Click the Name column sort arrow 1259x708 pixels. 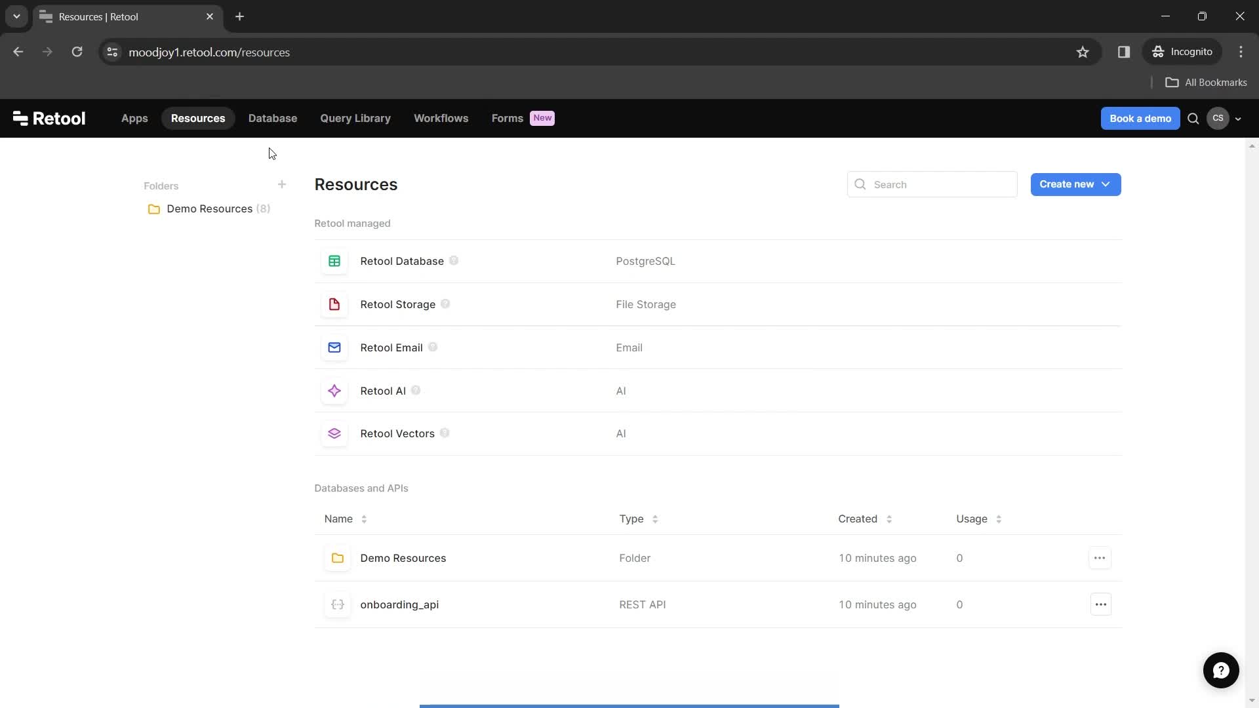[364, 519]
